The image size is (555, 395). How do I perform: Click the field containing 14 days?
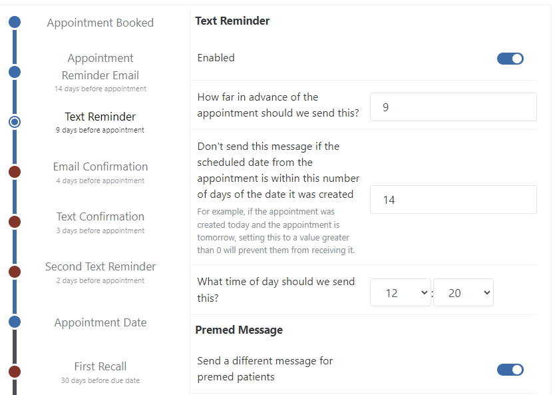(x=453, y=199)
